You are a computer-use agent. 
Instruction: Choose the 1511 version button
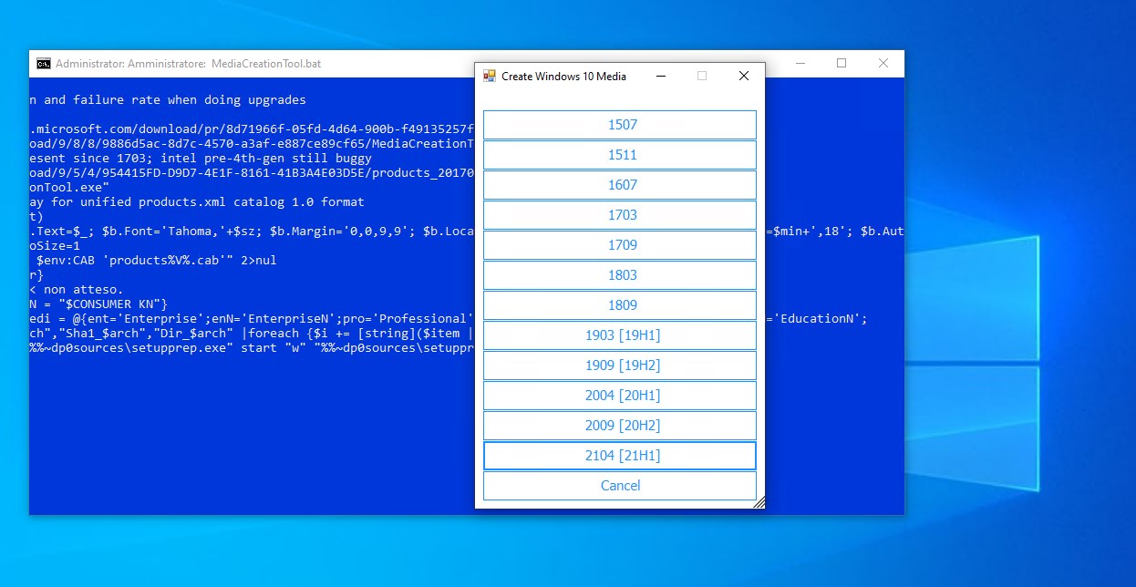click(x=620, y=155)
